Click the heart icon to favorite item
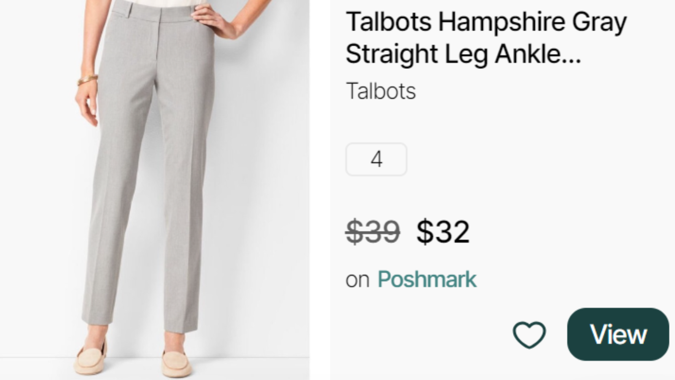 coord(529,335)
